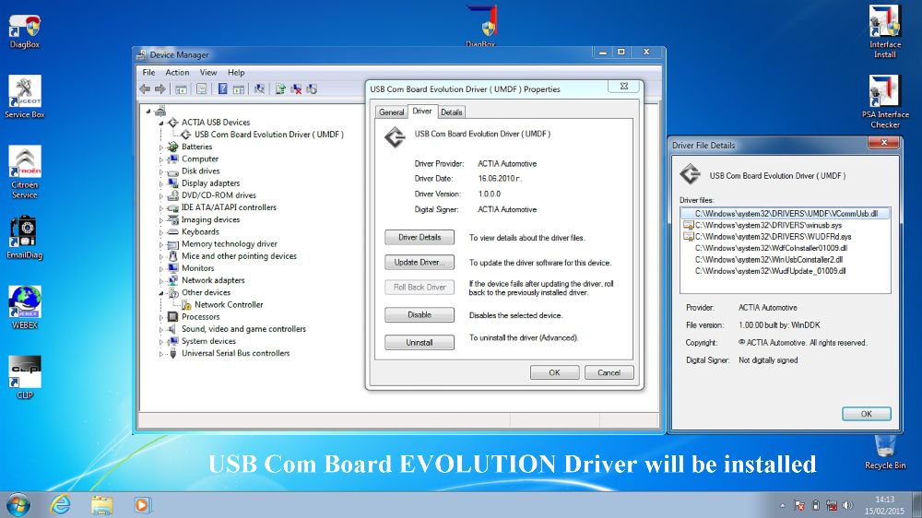Select winusb.sys in driver files list
The width and height of the screenshot is (922, 518).
pos(768,225)
